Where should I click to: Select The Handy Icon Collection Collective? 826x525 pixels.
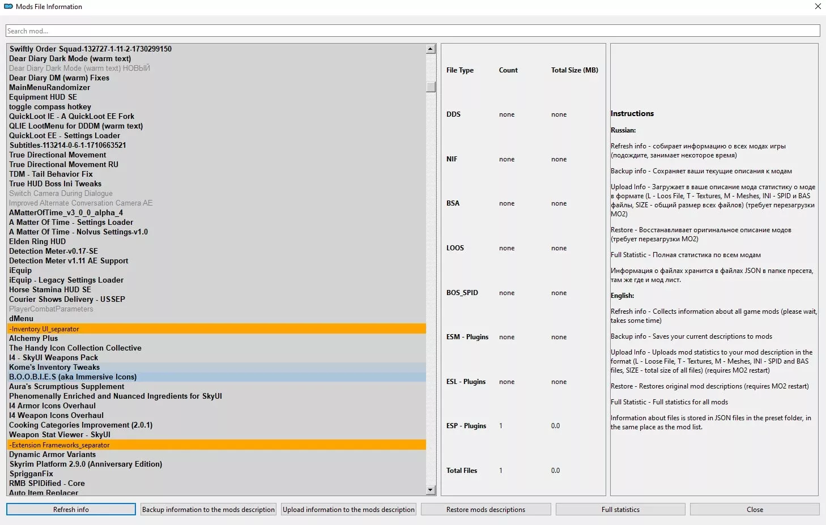75,348
